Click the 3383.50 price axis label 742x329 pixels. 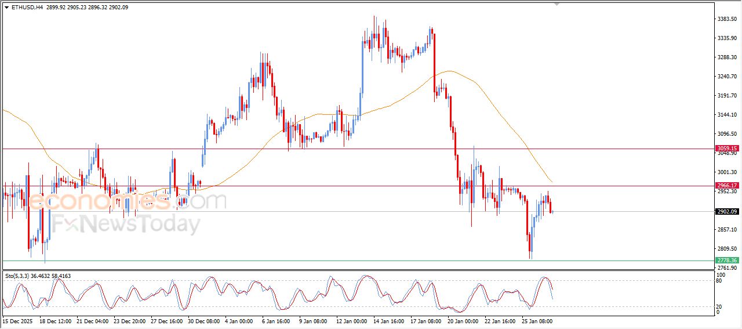click(x=726, y=19)
